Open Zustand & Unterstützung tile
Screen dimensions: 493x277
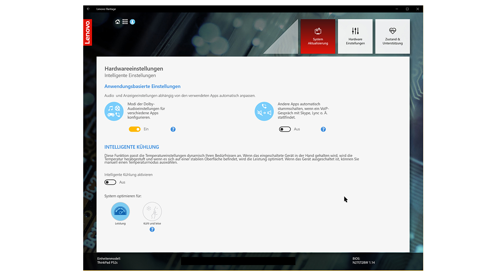pos(392,36)
